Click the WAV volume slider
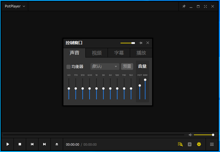Image resolution: width=220 pixels, height=152 pixels. click(145, 89)
